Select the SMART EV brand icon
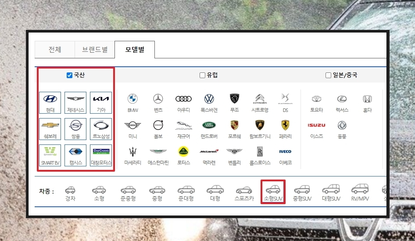415x241 pixels. click(x=50, y=155)
